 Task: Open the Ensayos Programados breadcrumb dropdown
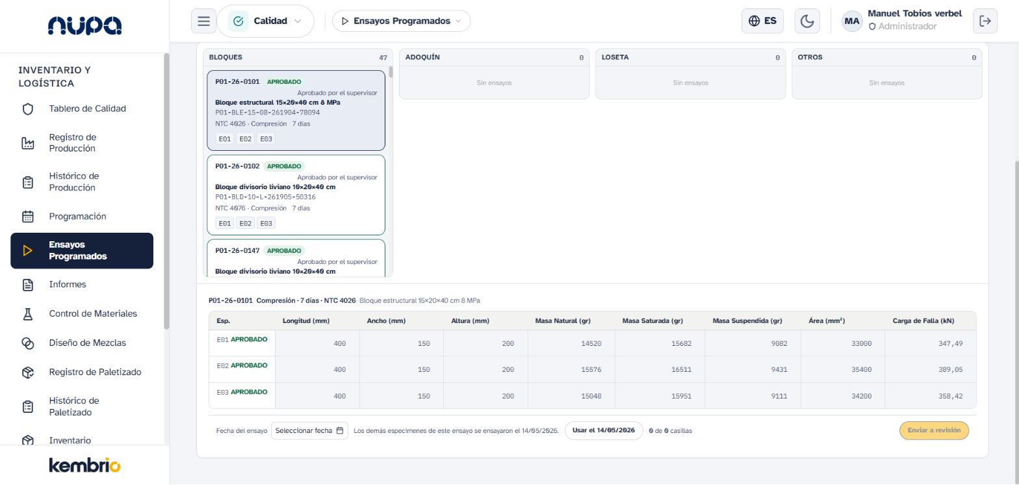point(401,21)
